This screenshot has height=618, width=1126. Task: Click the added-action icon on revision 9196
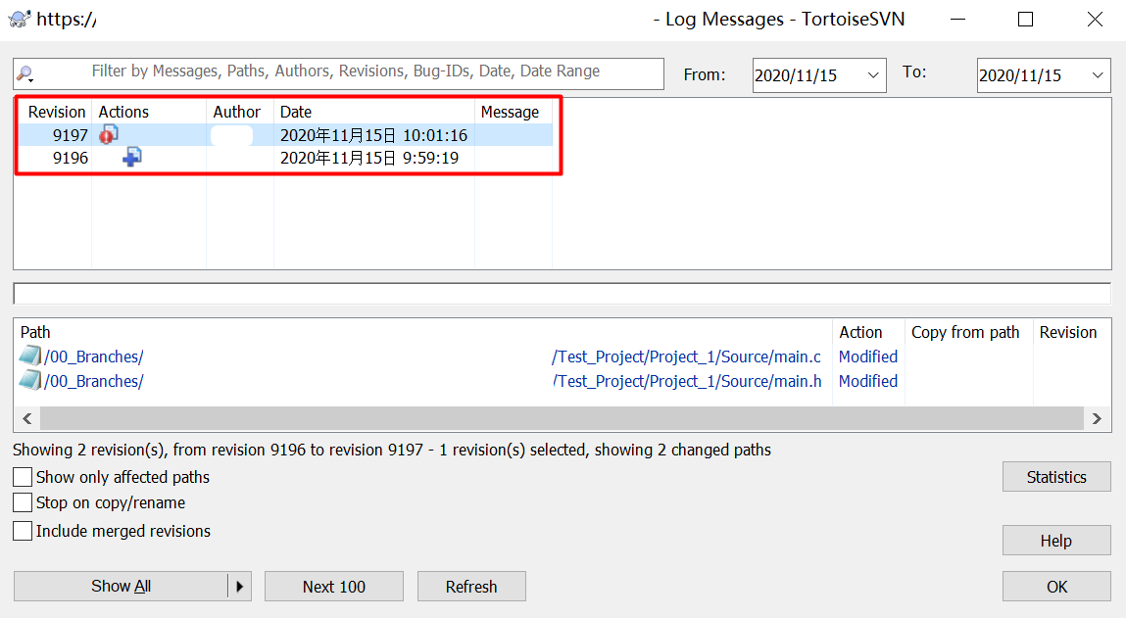click(x=131, y=157)
